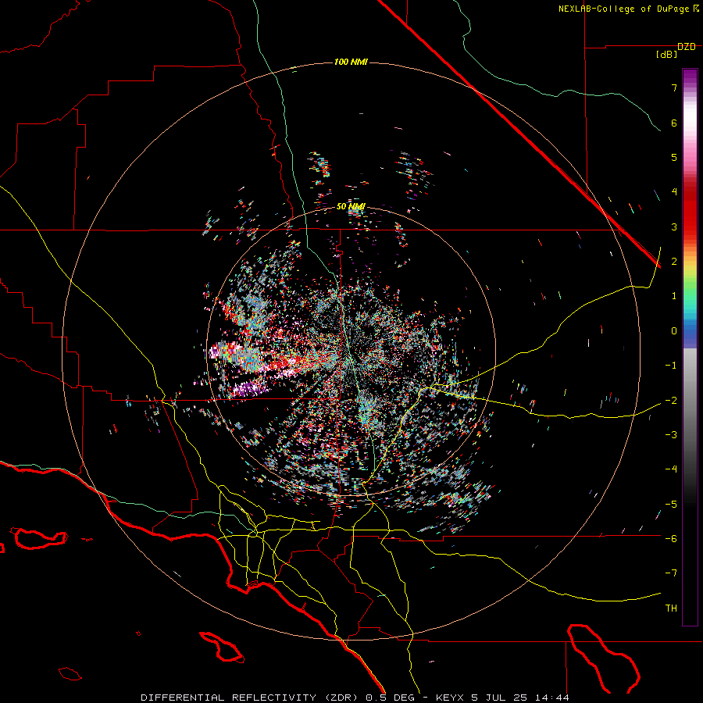
Task: Click the -3 value on color scale
Action: click(x=671, y=435)
